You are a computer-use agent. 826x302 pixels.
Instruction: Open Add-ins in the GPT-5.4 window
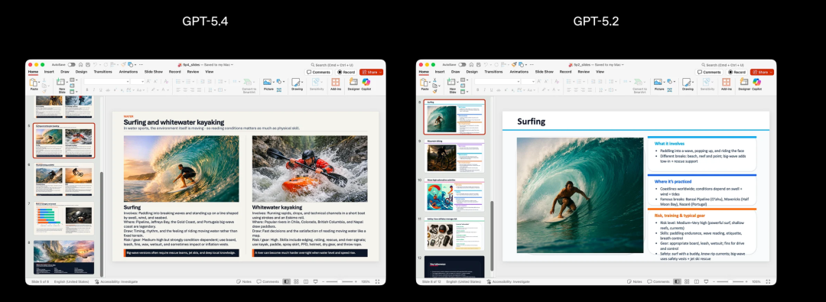point(336,84)
